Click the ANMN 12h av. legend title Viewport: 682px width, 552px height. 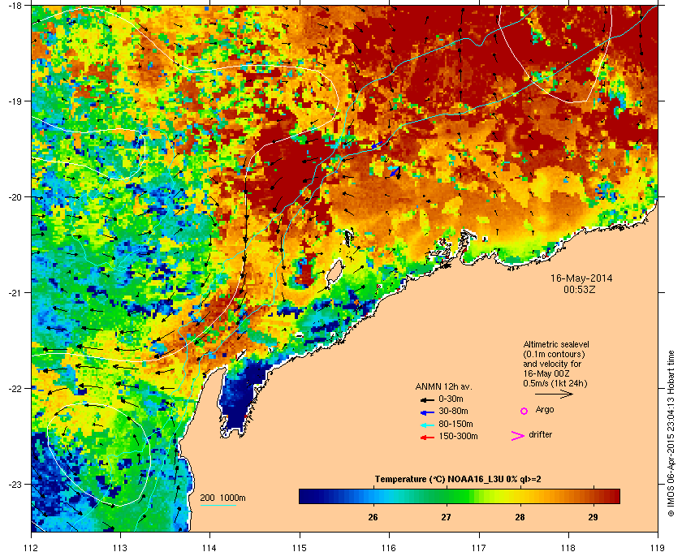point(443,386)
